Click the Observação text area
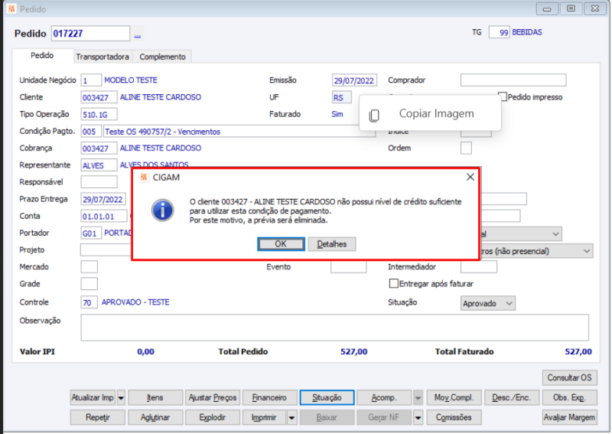The height and width of the screenshot is (434, 612). coord(334,328)
